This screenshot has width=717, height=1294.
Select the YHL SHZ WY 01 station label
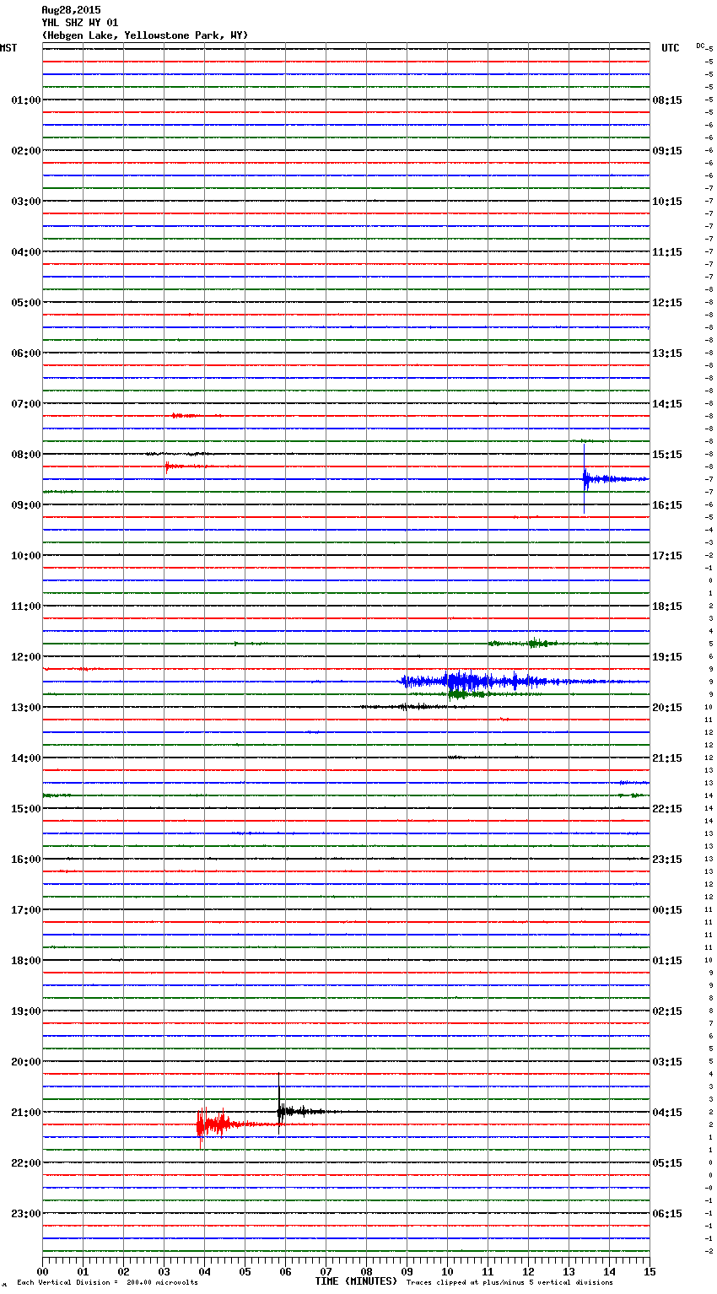click(x=80, y=23)
